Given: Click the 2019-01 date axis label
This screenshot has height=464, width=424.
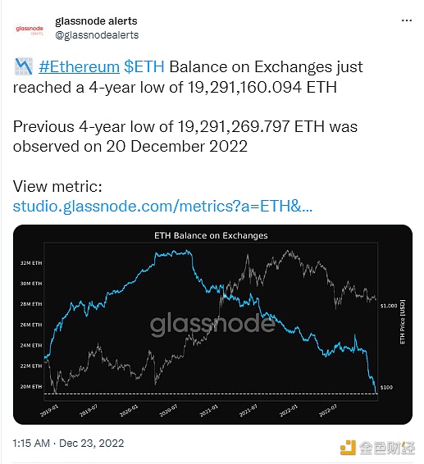Looking at the screenshot, I should click(49, 411).
